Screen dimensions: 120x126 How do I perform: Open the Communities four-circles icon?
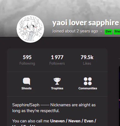point(88,81)
